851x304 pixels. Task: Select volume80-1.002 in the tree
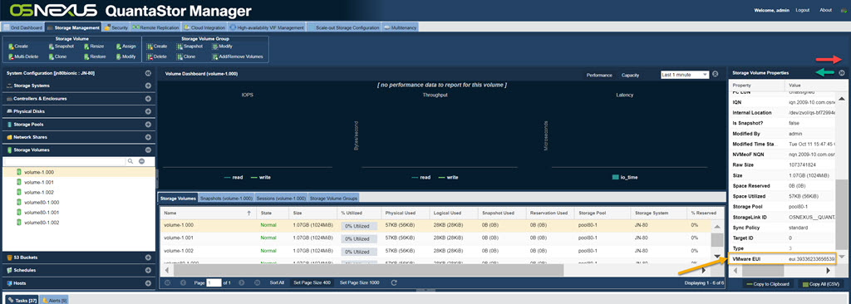(x=42, y=223)
